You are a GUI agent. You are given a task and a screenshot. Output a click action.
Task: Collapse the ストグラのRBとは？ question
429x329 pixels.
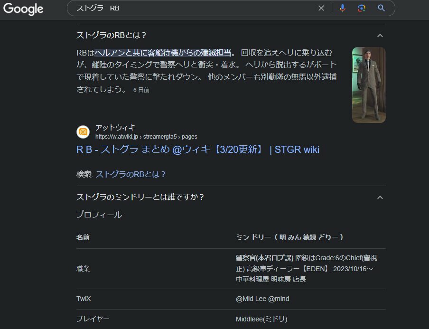coord(380,35)
